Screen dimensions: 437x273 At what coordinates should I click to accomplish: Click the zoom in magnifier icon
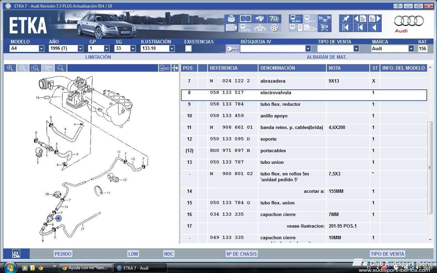coord(10,68)
